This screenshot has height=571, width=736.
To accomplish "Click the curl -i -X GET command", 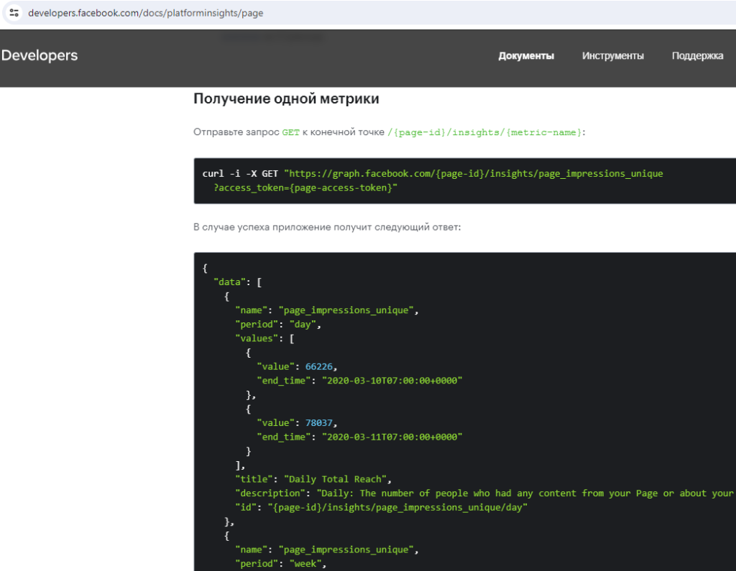I will 240,174.
